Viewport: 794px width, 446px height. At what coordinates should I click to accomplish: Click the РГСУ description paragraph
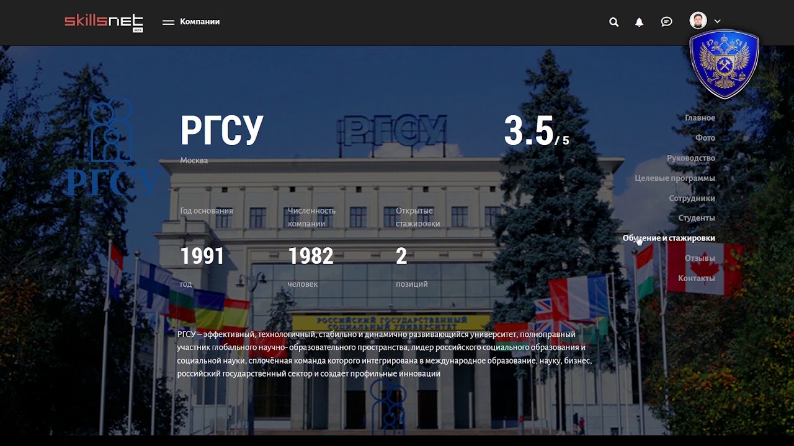[385, 354]
